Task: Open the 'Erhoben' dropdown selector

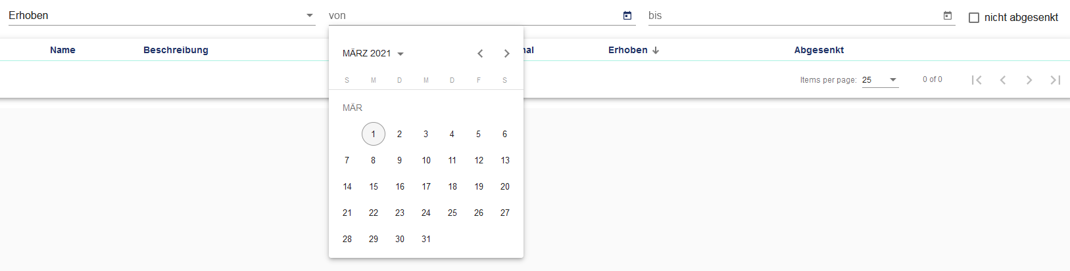Action: (x=161, y=16)
